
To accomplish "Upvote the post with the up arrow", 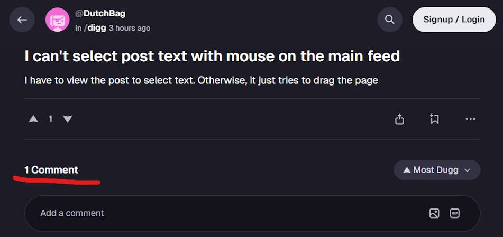I will (x=33, y=119).
